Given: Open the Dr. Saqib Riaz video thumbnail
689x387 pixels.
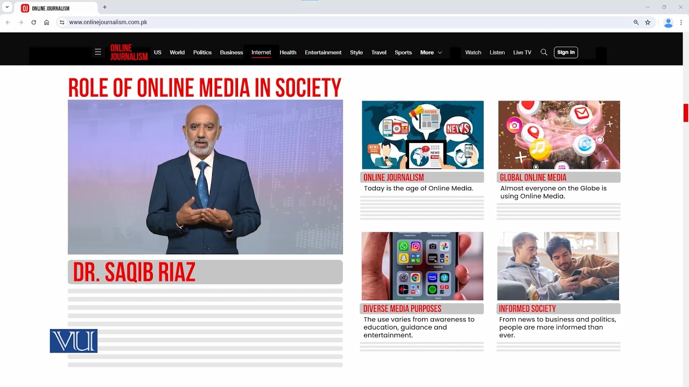Looking at the screenshot, I should click(x=205, y=177).
